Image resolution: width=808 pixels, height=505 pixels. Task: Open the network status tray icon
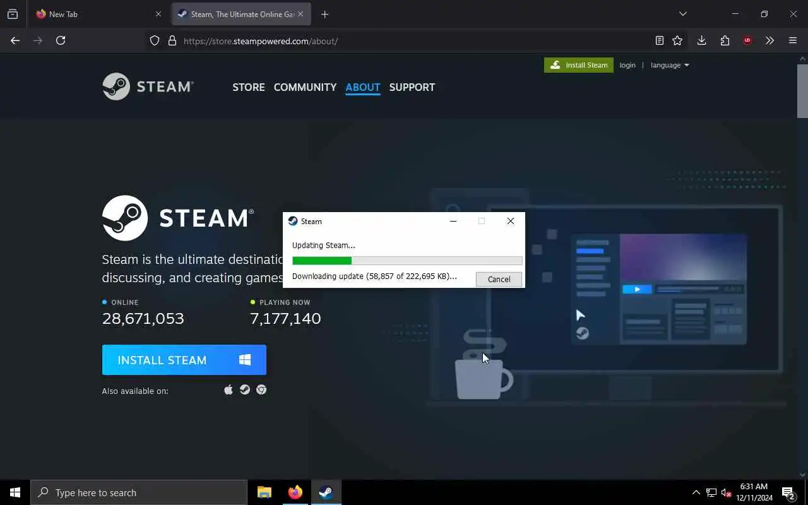pyautogui.click(x=711, y=492)
